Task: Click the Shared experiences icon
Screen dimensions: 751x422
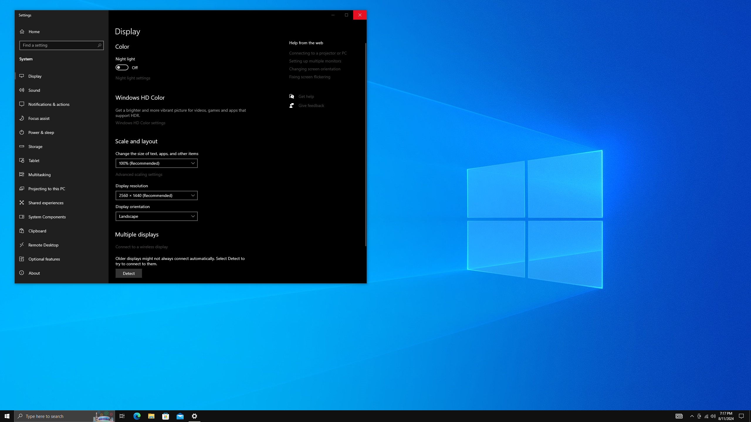Action: [x=22, y=203]
